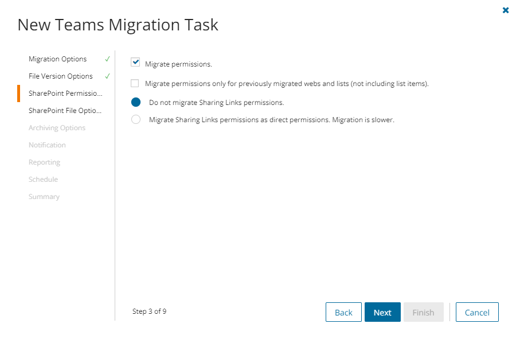The image size is (516, 339).
Task: Open the Notification step
Action: (x=47, y=145)
